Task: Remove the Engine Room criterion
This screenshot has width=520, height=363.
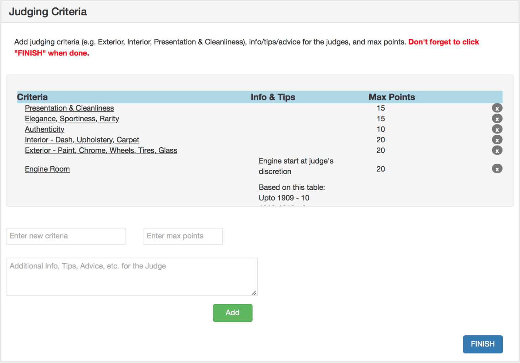Action: [497, 168]
